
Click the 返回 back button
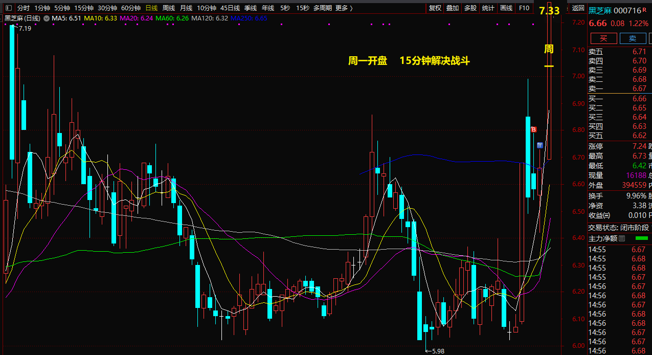point(578,8)
